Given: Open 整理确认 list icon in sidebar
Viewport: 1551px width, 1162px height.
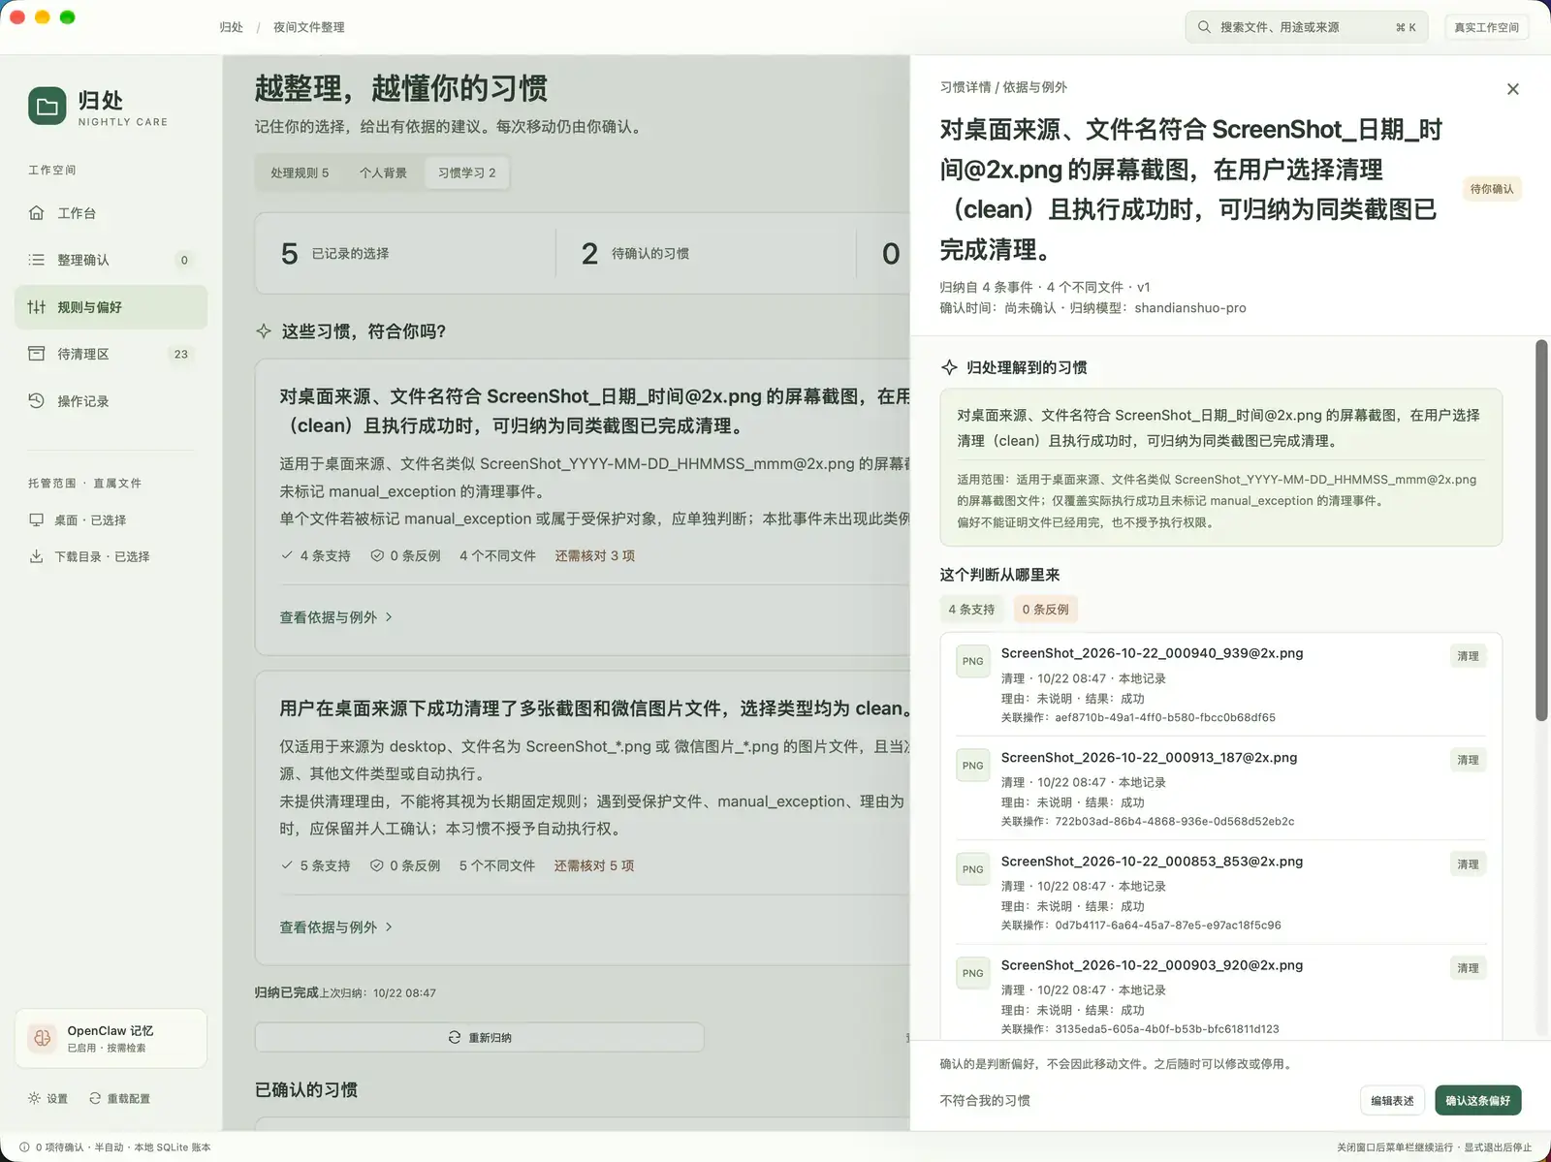Looking at the screenshot, I should click(37, 260).
